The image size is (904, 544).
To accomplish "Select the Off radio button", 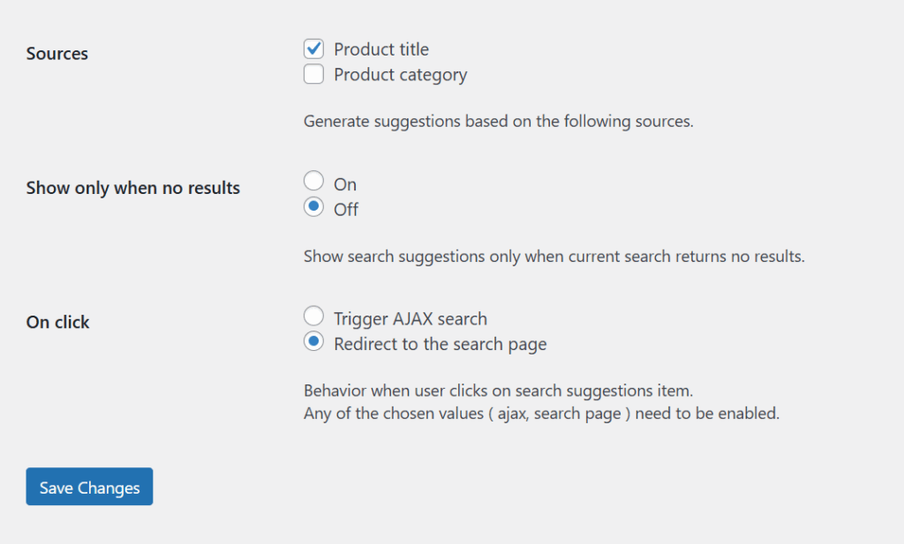I will pyautogui.click(x=313, y=206).
